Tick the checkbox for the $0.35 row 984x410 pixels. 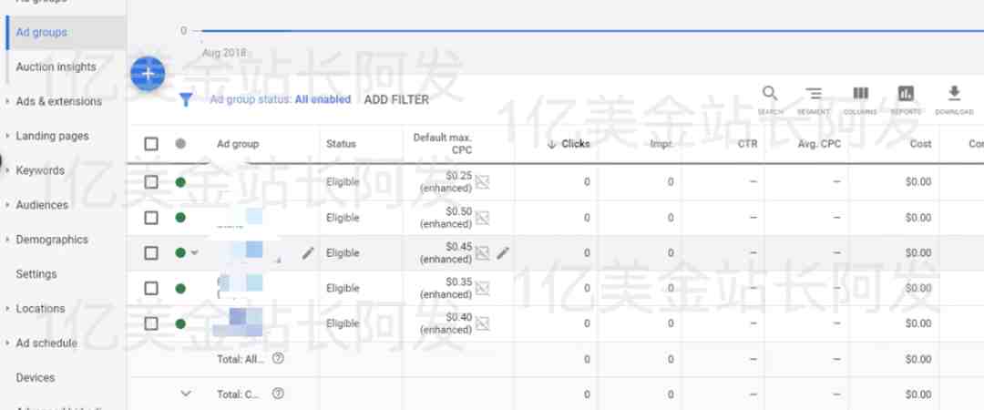[x=151, y=288]
